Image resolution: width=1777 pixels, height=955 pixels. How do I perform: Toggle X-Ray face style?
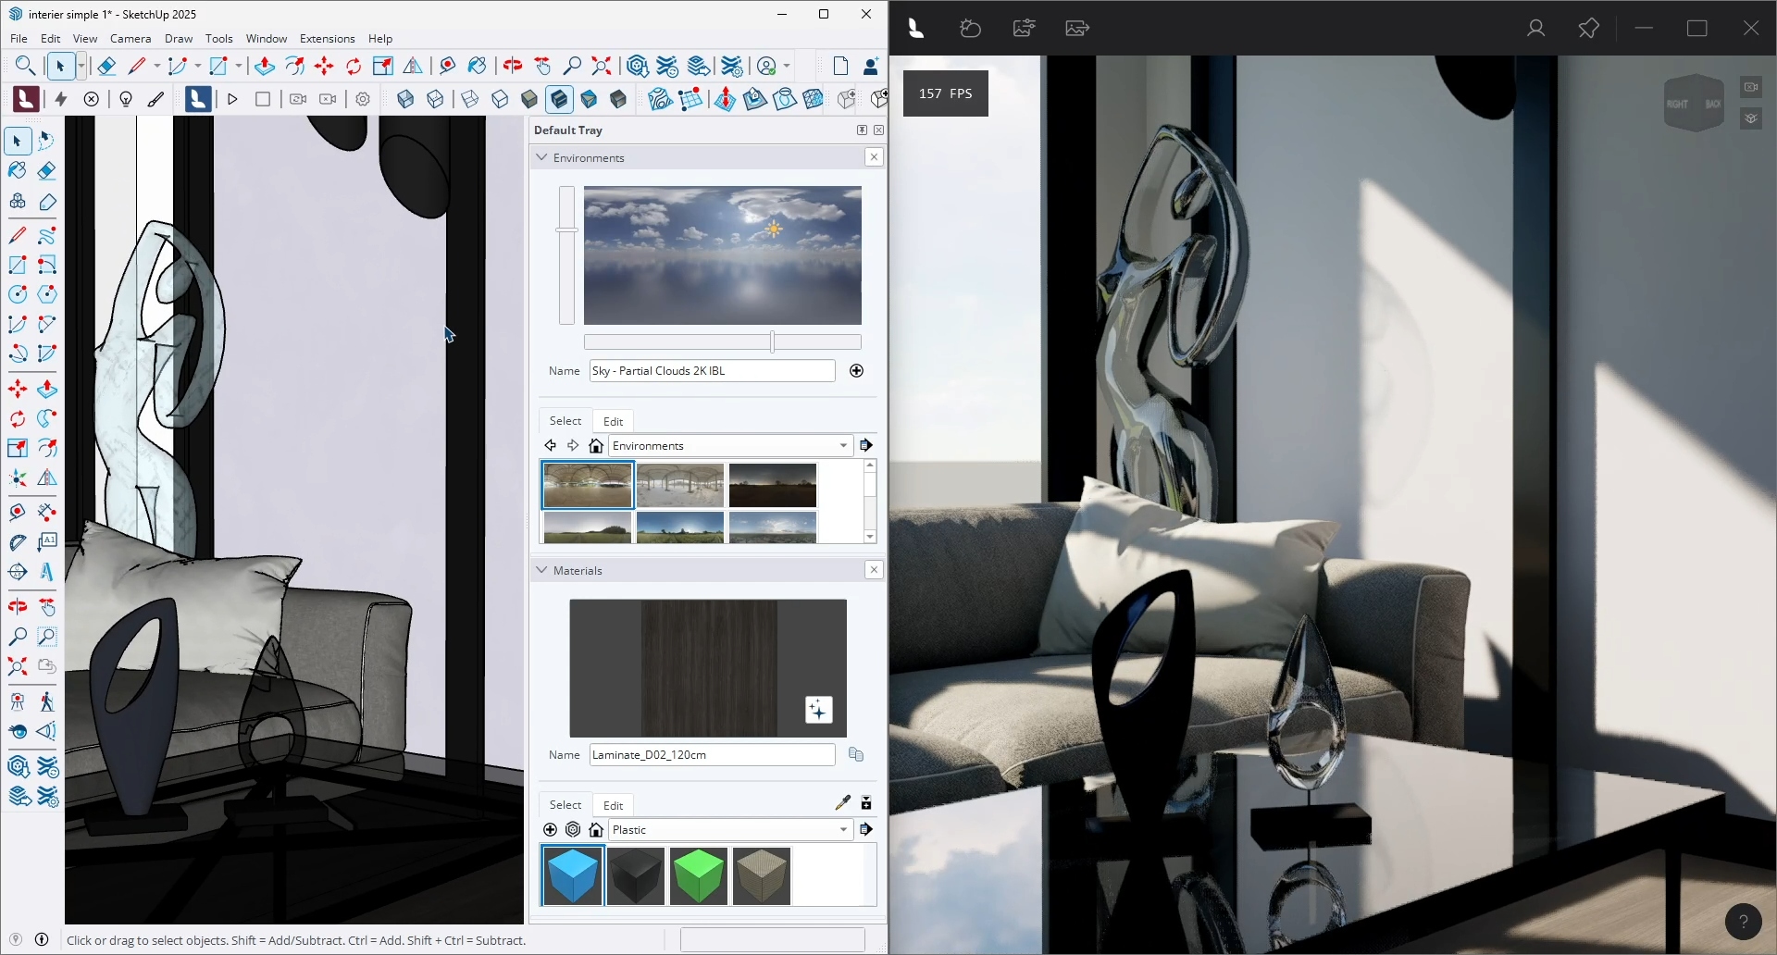point(405,99)
